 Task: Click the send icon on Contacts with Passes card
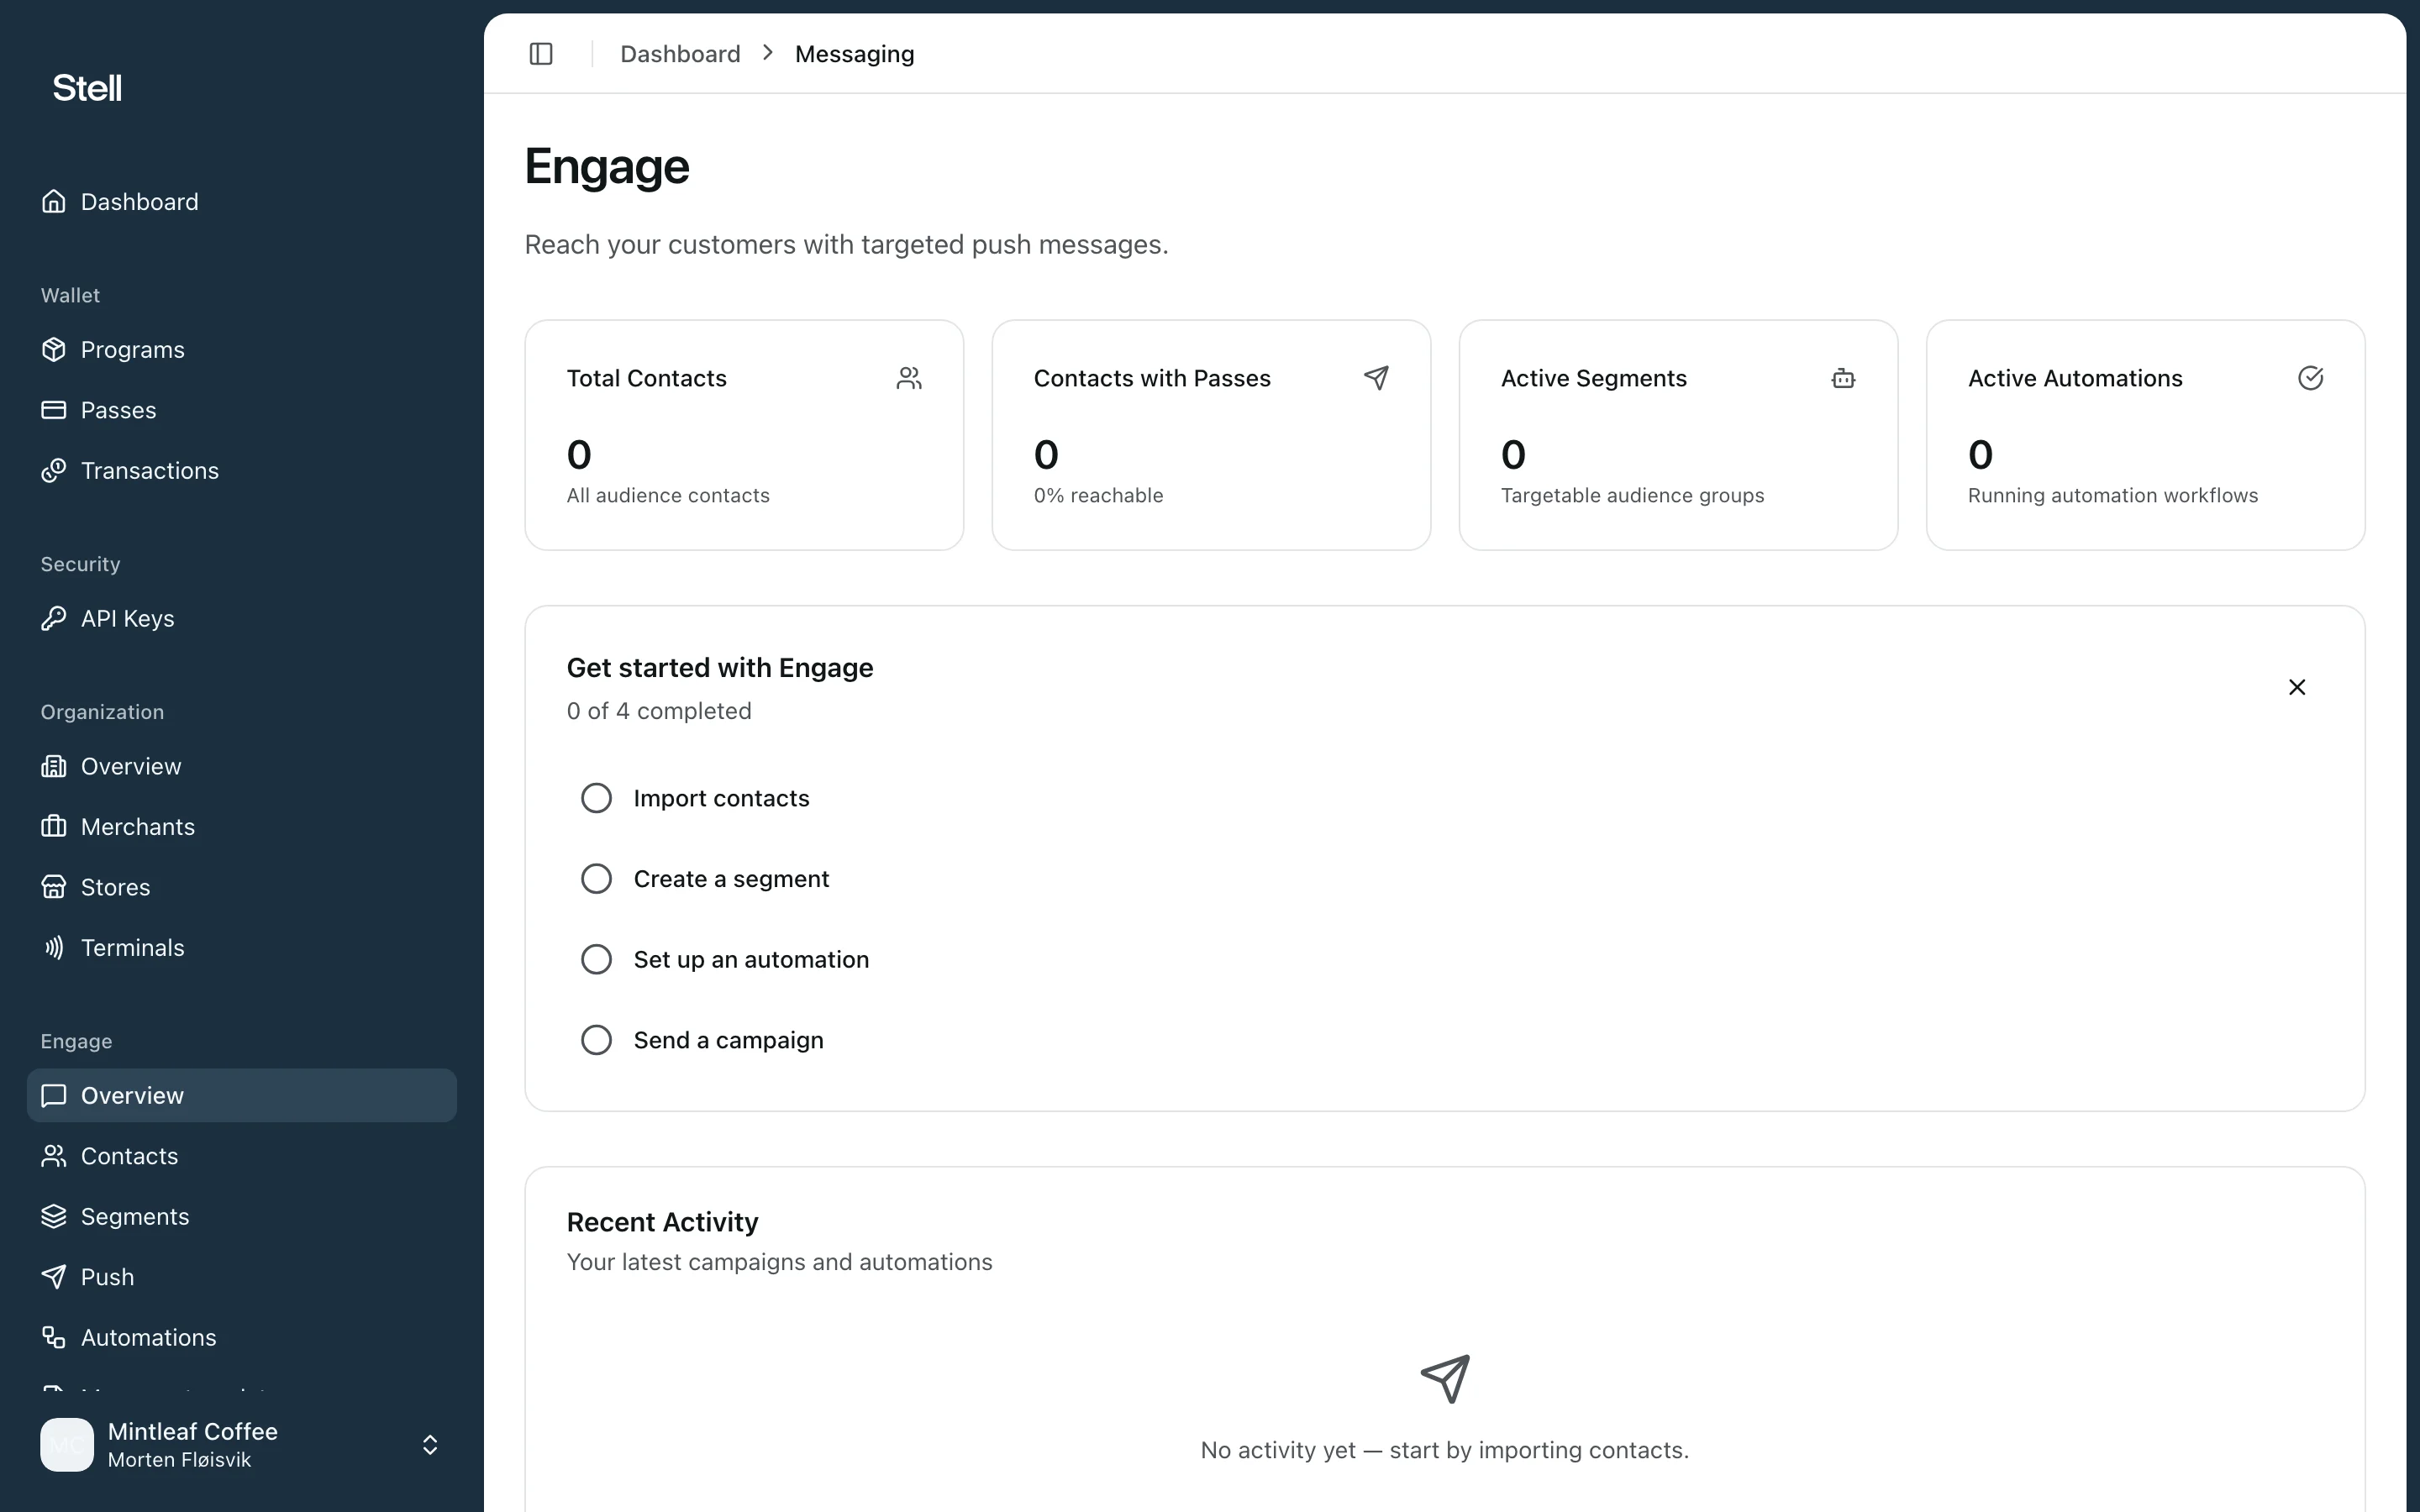[1376, 378]
